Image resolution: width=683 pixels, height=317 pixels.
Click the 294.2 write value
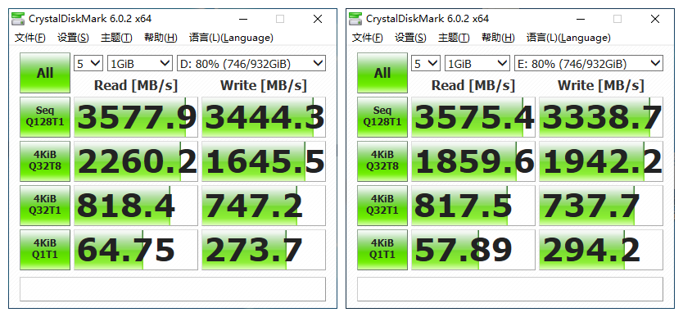click(601, 250)
